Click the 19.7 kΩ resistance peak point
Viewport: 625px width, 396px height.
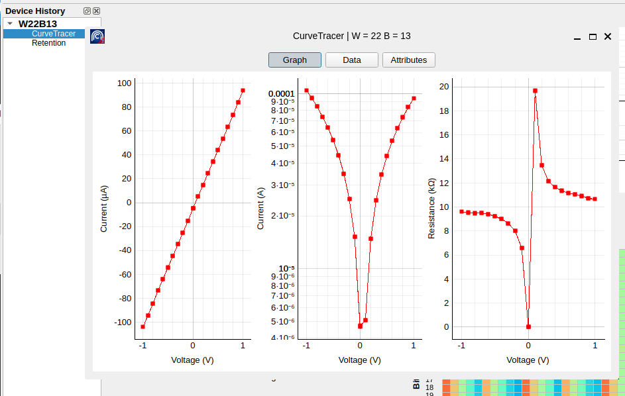point(535,91)
